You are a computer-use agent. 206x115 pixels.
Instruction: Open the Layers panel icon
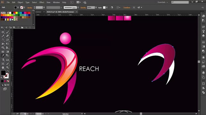(x=203, y=73)
